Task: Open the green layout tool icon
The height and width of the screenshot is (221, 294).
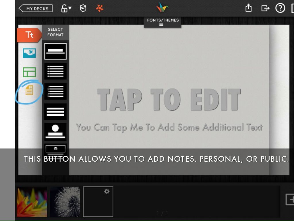Action: (x=29, y=72)
